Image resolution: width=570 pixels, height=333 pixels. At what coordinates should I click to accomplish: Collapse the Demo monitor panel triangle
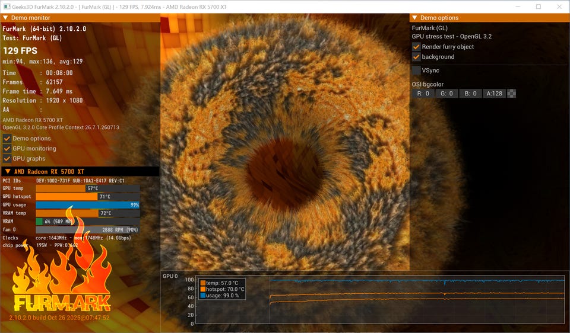coord(5,18)
